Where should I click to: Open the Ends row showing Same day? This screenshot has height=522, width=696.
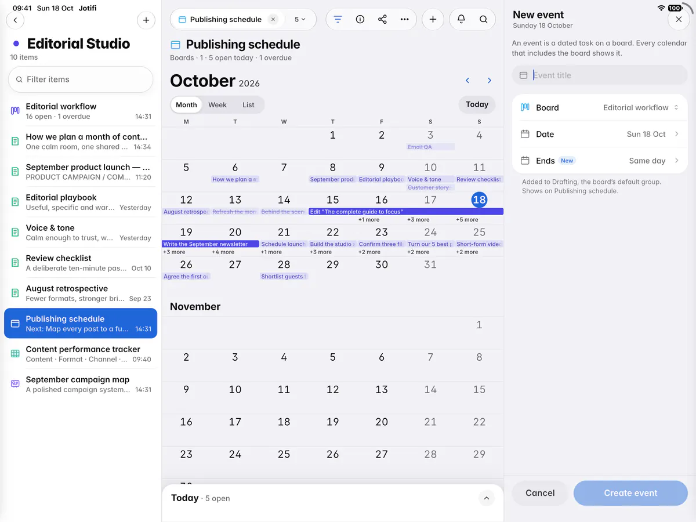[x=600, y=161]
